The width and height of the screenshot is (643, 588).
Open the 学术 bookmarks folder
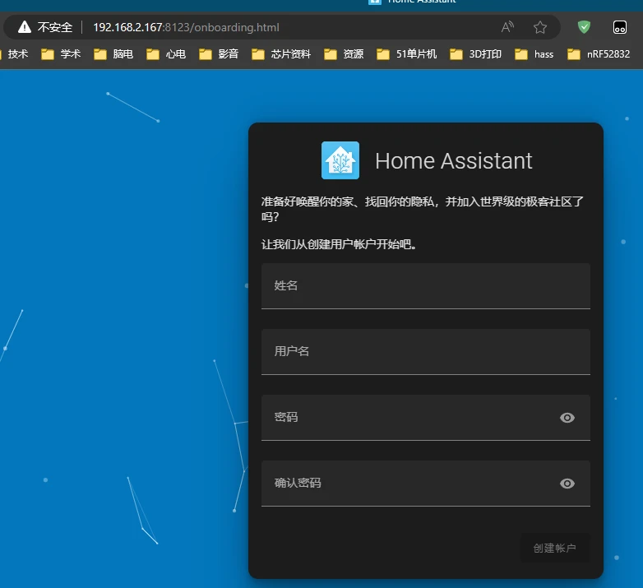61,54
